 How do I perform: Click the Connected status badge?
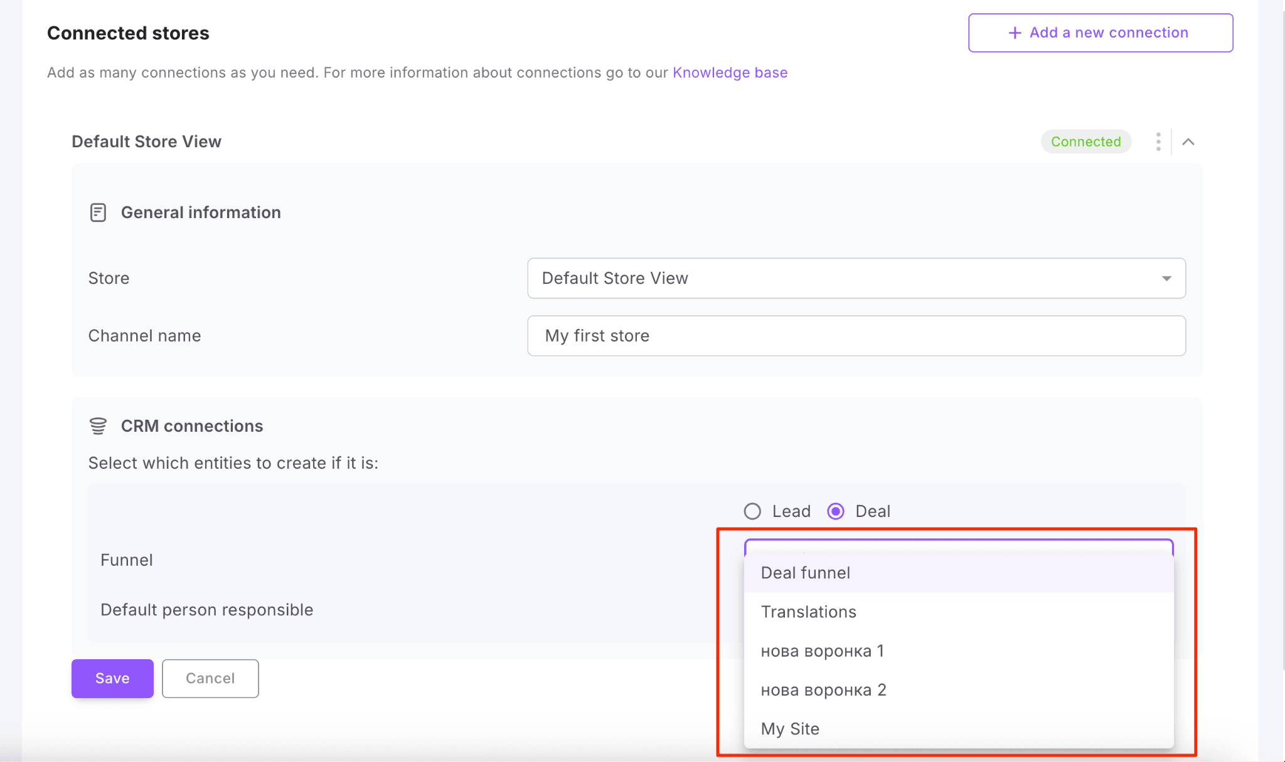[1085, 142]
